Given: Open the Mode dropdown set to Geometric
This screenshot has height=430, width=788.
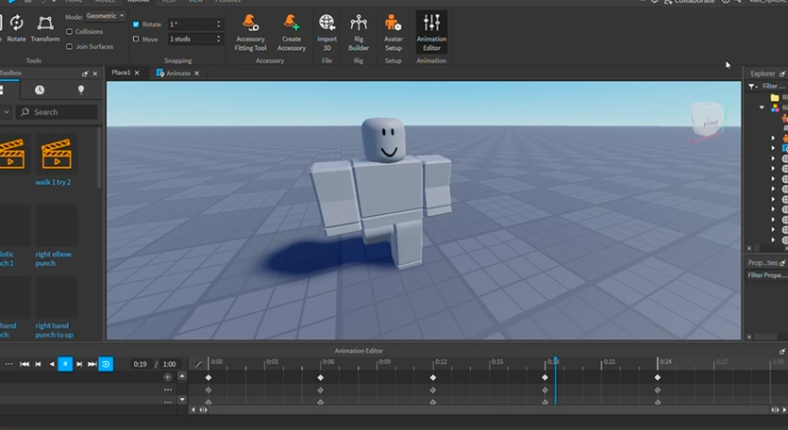Looking at the screenshot, I should [x=105, y=16].
